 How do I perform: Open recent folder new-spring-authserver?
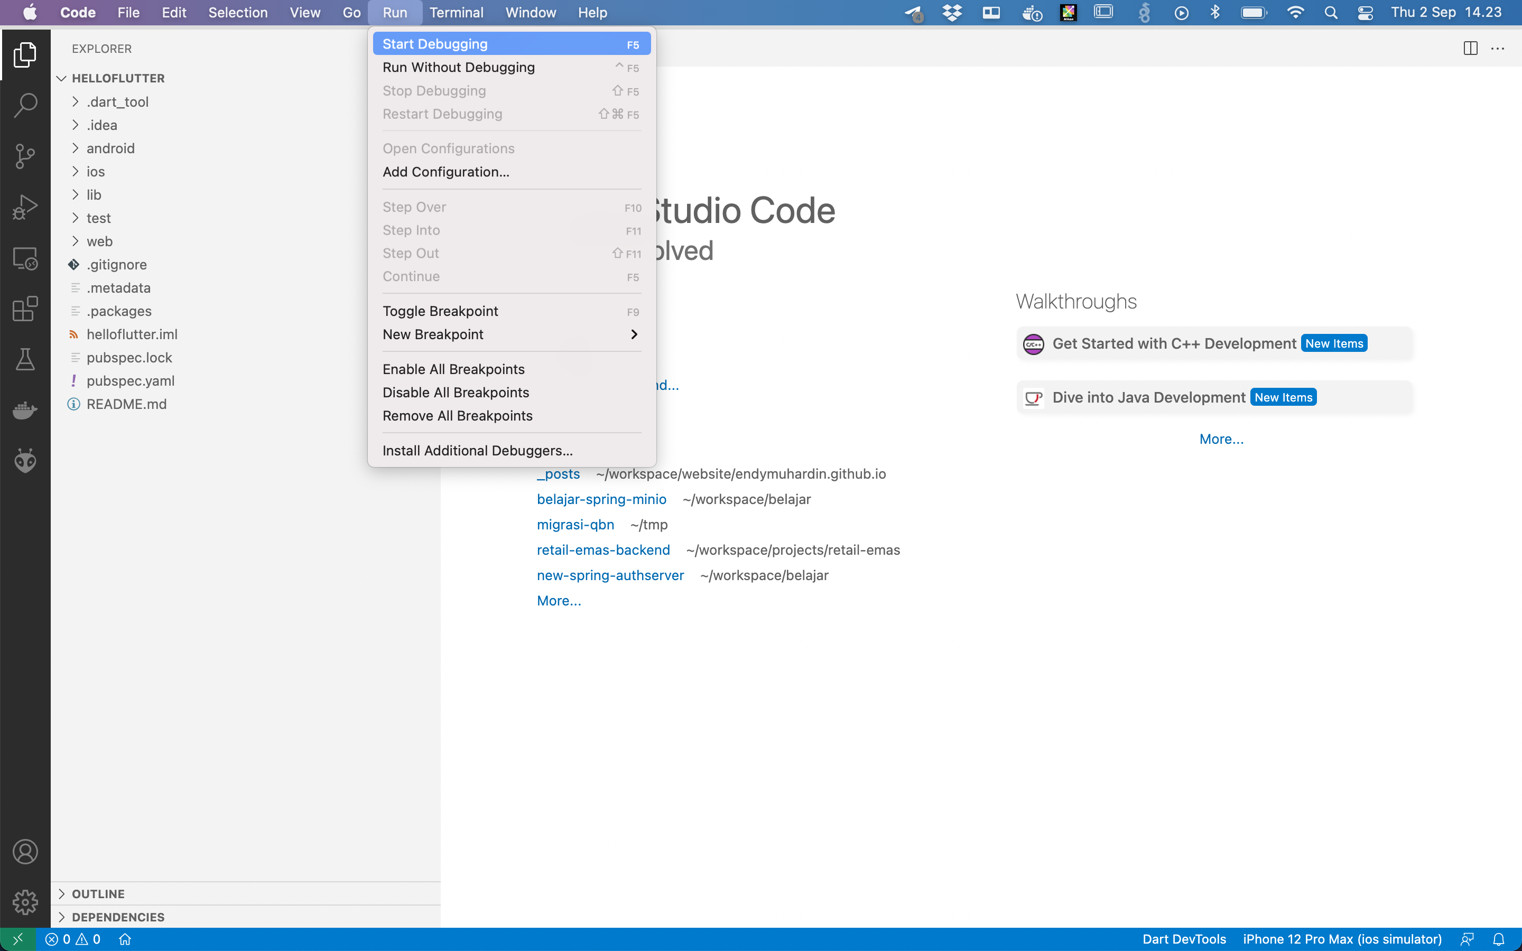(x=610, y=575)
